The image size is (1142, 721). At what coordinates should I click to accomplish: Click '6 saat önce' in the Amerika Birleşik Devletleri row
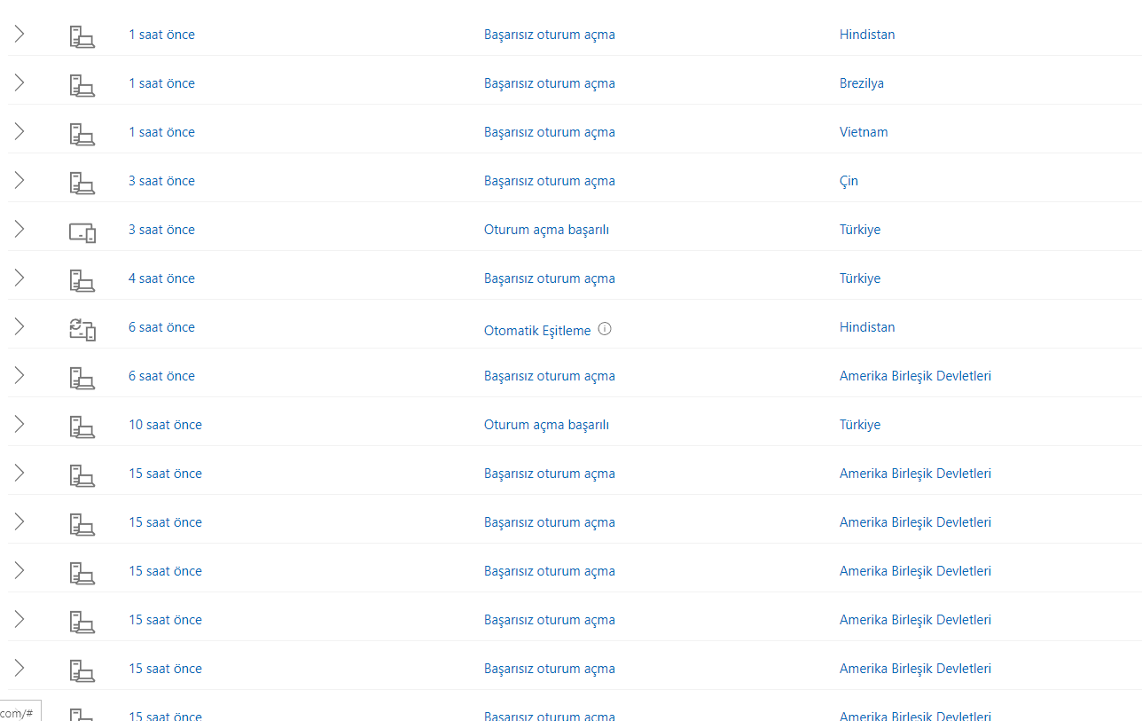[161, 376]
